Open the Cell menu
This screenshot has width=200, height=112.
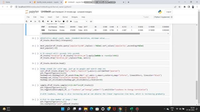click(57, 17)
